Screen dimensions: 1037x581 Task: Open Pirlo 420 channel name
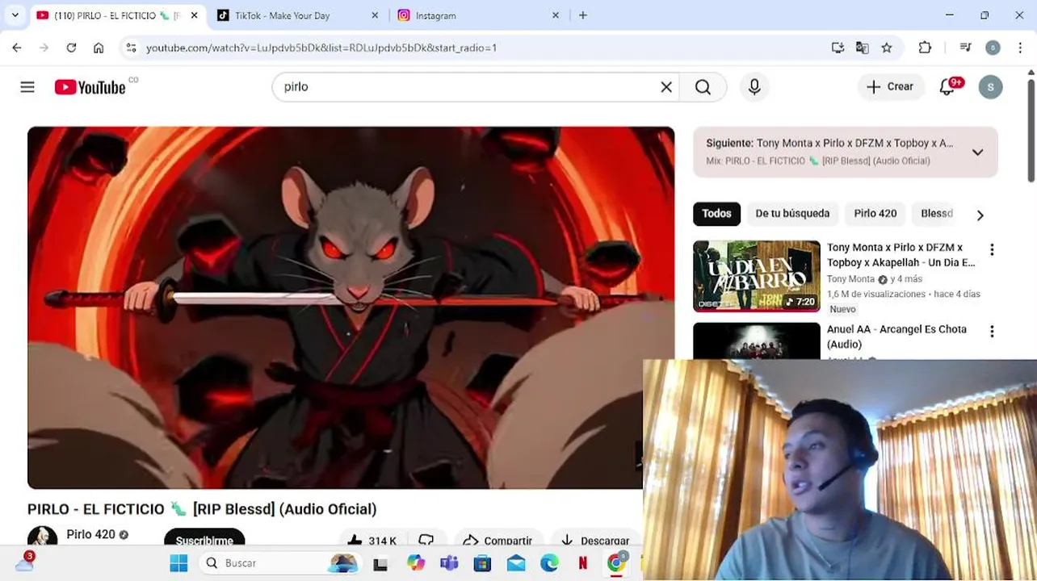click(x=90, y=534)
